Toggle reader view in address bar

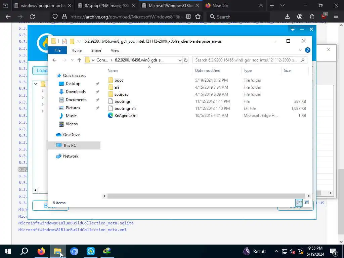point(188,17)
